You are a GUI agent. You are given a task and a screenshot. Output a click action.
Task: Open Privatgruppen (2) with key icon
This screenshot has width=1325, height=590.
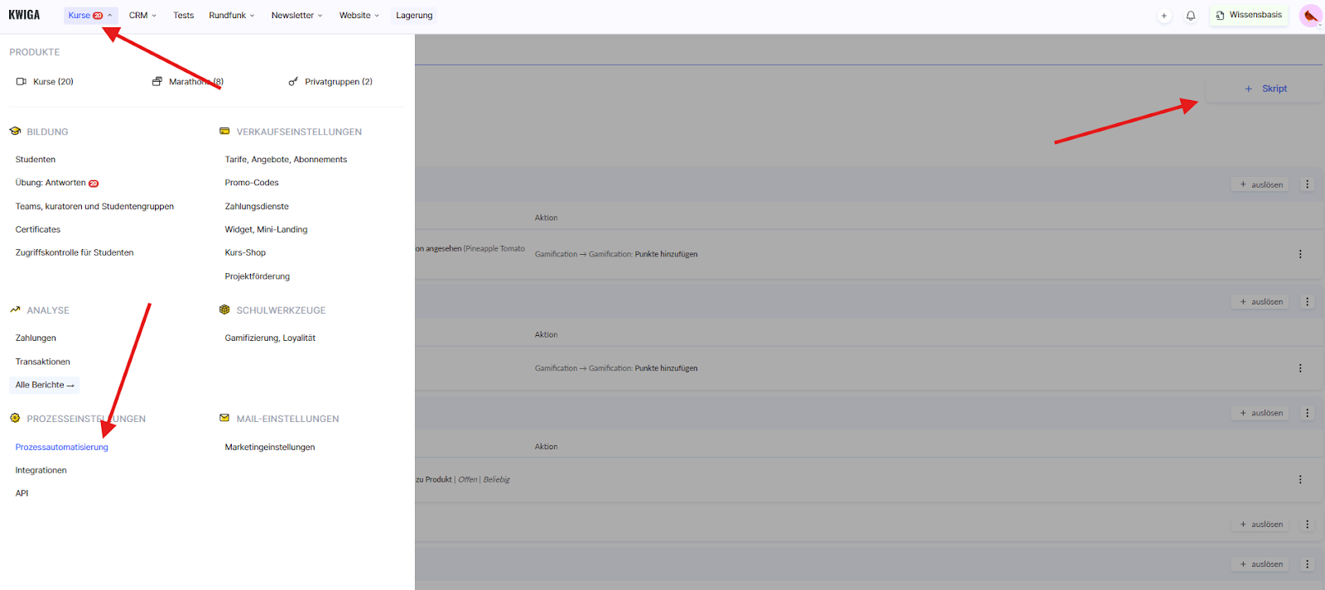[330, 82]
